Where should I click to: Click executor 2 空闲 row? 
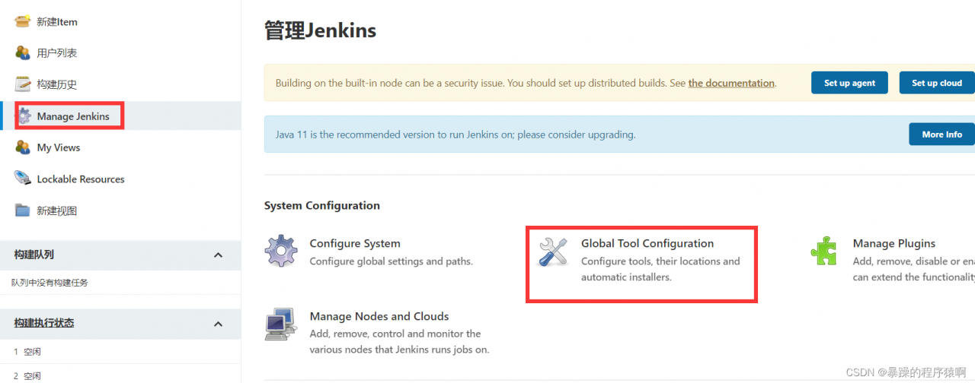click(x=120, y=375)
